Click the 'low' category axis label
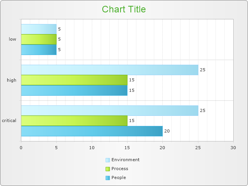 (x=12, y=39)
